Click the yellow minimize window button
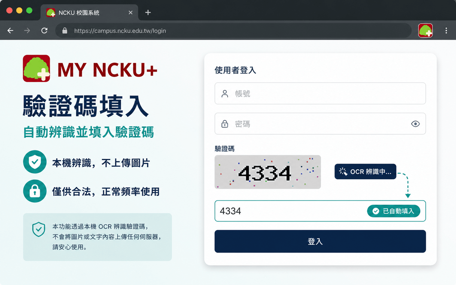 point(19,11)
